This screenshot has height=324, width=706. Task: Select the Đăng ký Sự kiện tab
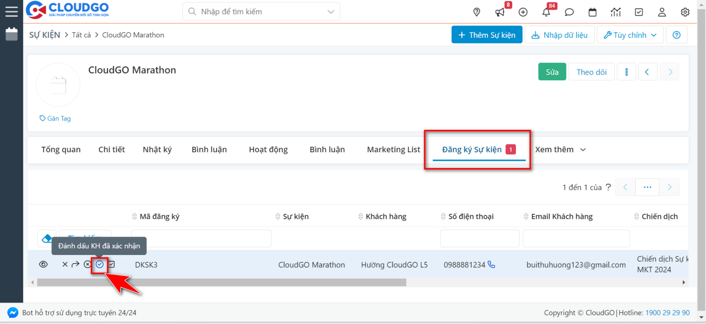(479, 149)
